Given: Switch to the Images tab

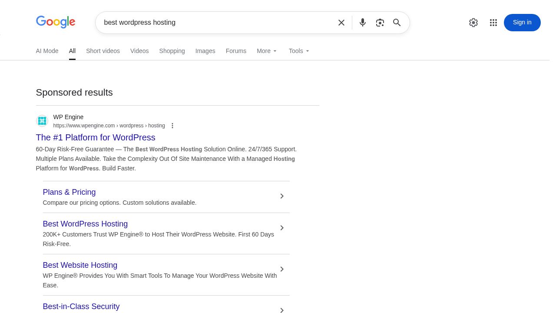Looking at the screenshot, I should (x=205, y=51).
